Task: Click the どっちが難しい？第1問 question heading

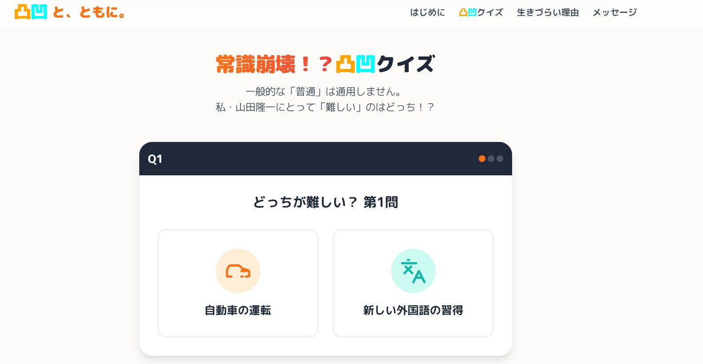Action: (325, 202)
